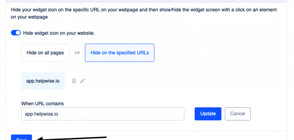Viewport: 294px width, 140px height.
Task: Click the tail end of the black arrow
Action: click(106, 136)
